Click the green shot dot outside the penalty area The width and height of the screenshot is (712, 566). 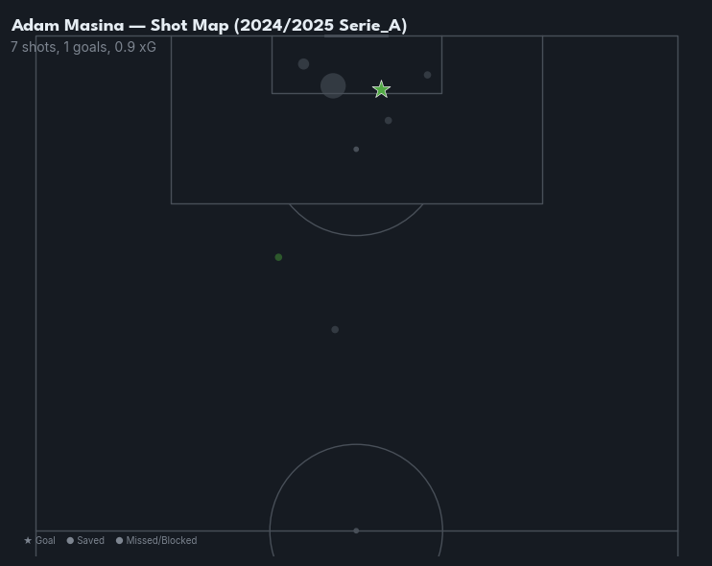(278, 257)
